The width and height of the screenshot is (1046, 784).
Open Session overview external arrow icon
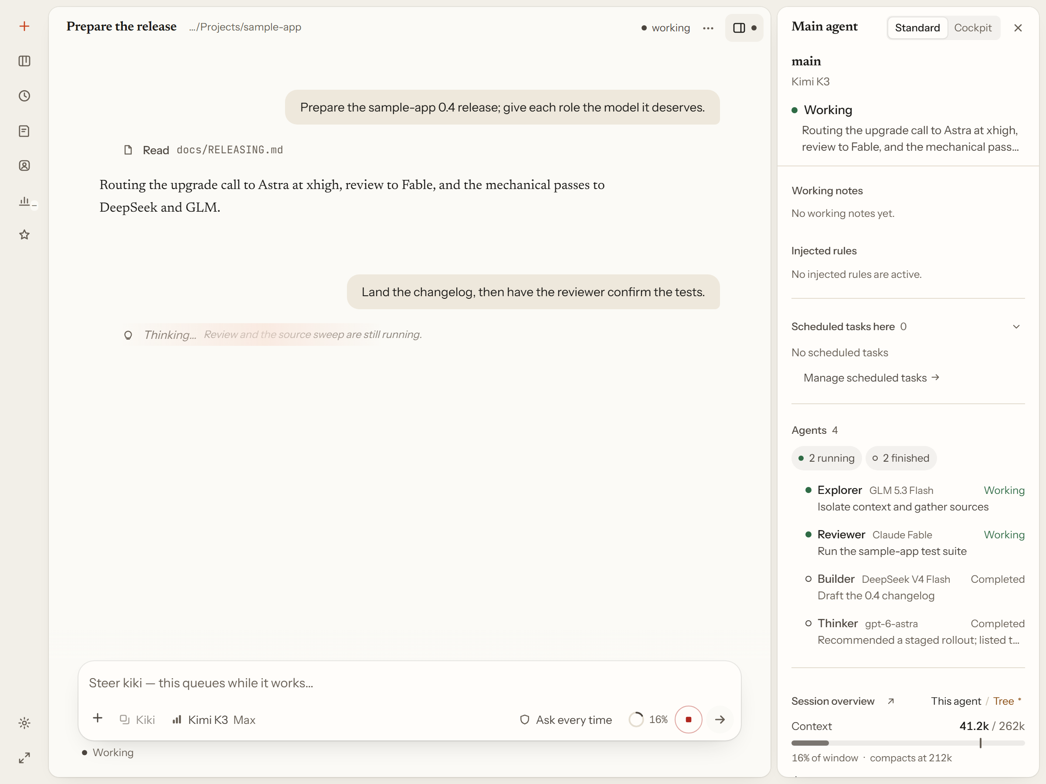point(891,701)
